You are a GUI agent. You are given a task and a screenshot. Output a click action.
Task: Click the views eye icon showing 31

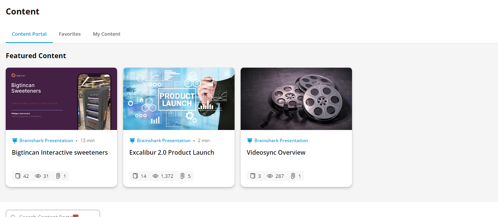(x=38, y=176)
